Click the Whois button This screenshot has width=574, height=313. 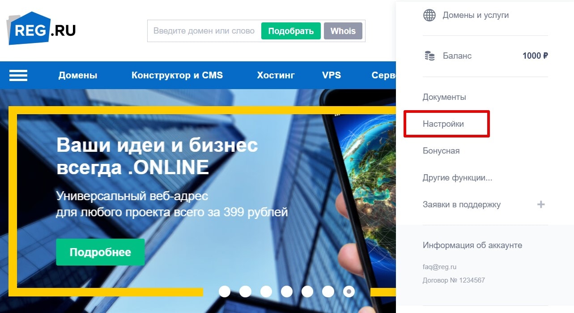[x=343, y=31]
